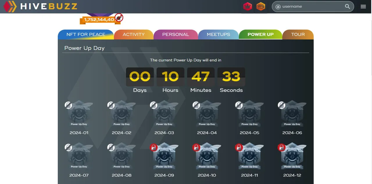Viewport: 372px width, 184px height.
Task: Click the Hours countdown digits
Action: pos(170,77)
